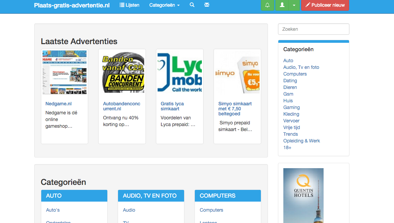Click the 'Simyo prepaid simkaart - Bel…' text
The width and height of the screenshot is (394, 223).
pos(235,126)
